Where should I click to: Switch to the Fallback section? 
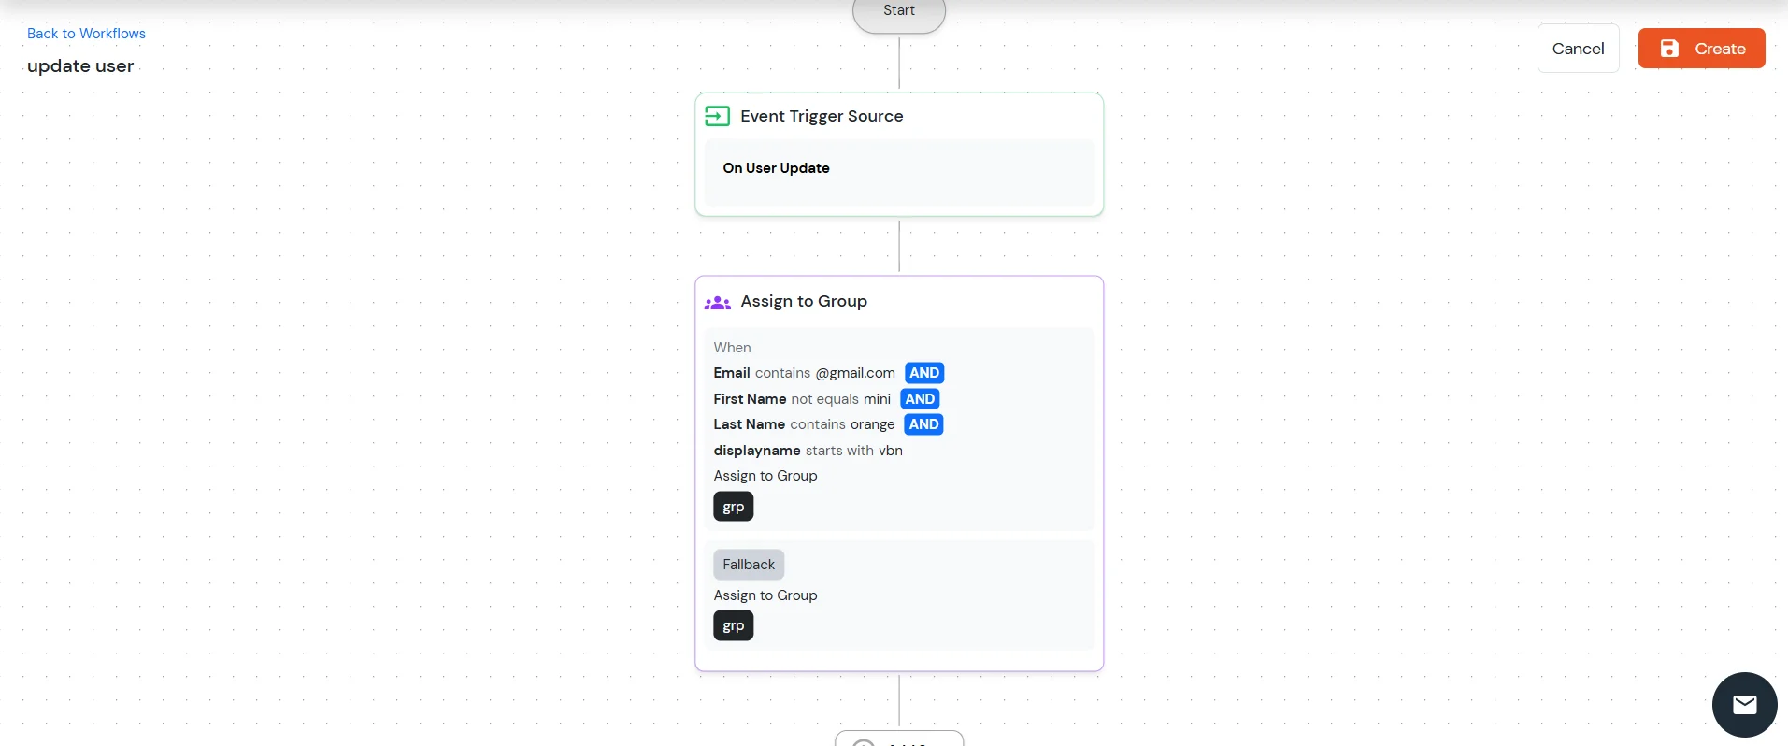749,564
